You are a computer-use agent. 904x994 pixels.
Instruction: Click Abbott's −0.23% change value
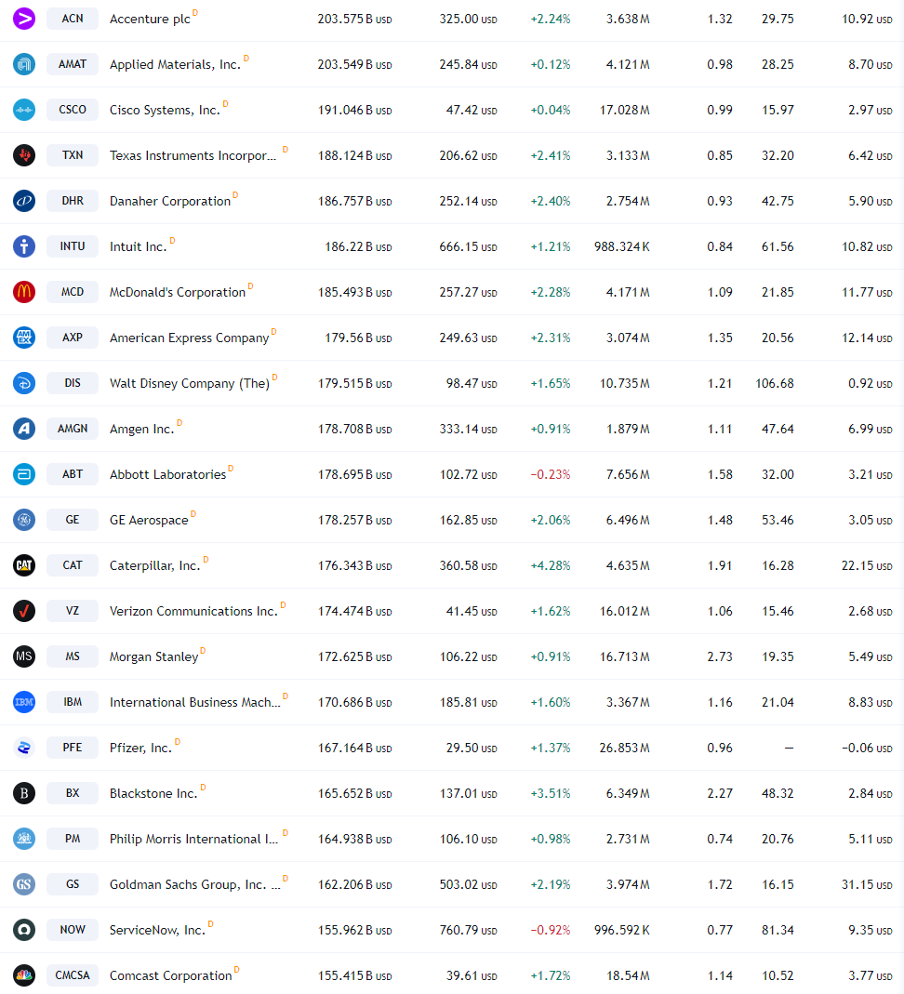[551, 474]
